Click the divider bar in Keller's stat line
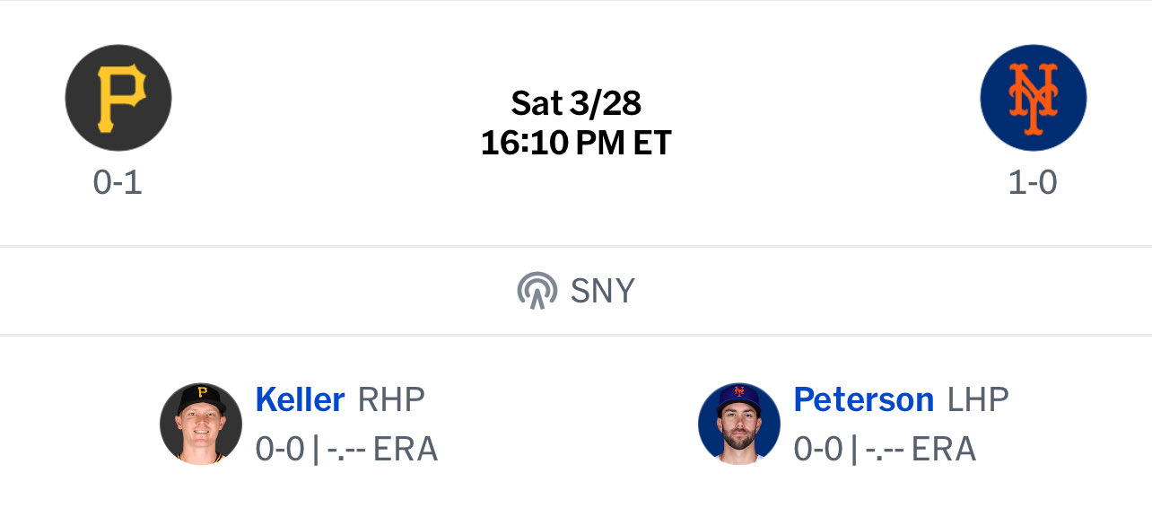The image size is (1152, 508). [x=316, y=449]
